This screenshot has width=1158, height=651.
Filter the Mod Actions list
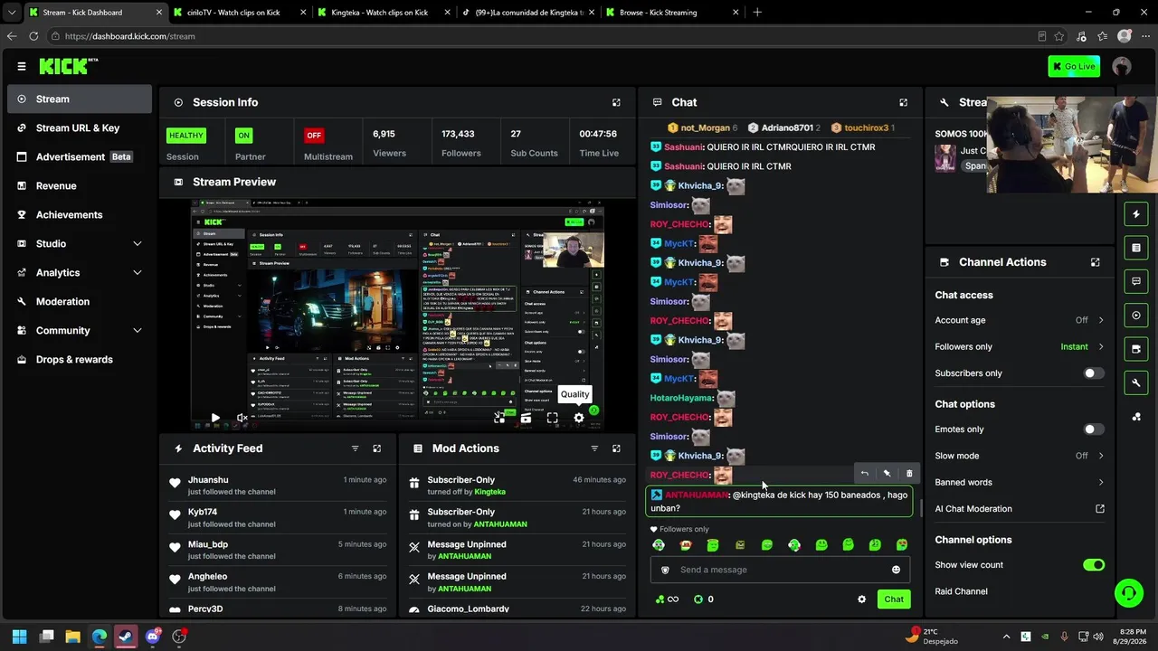point(594,448)
